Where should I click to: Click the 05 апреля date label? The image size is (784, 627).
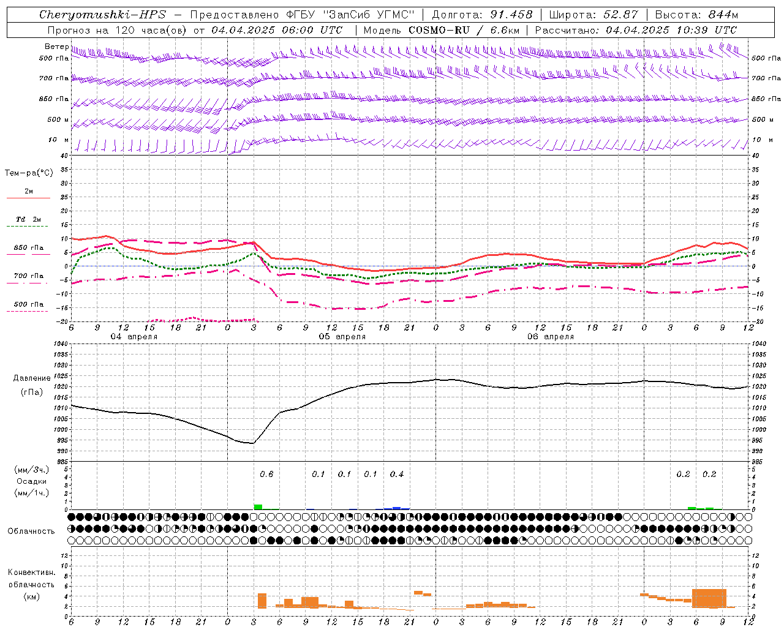point(342,337)
